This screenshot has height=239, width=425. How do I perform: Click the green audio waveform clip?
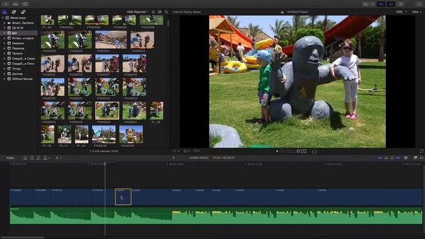click(x=216, y=216)
